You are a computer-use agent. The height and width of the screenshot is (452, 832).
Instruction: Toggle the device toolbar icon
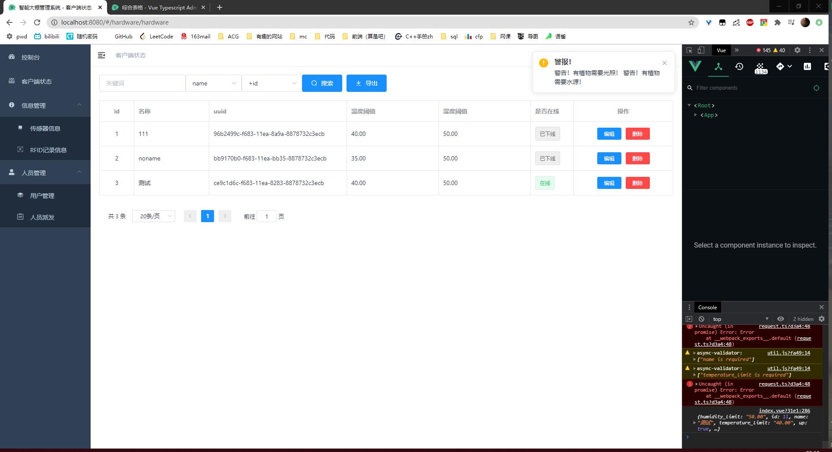tap(701, 50)
